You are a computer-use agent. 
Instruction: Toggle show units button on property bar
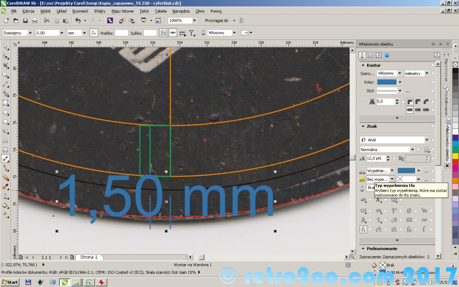(x=93, y=33)
